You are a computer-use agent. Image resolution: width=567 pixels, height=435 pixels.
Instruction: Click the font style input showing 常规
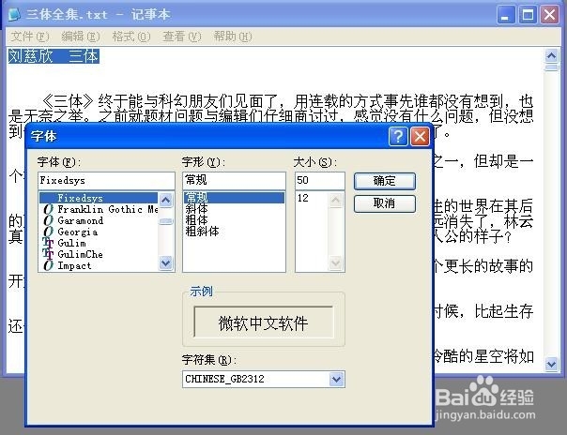click(234, 180)
